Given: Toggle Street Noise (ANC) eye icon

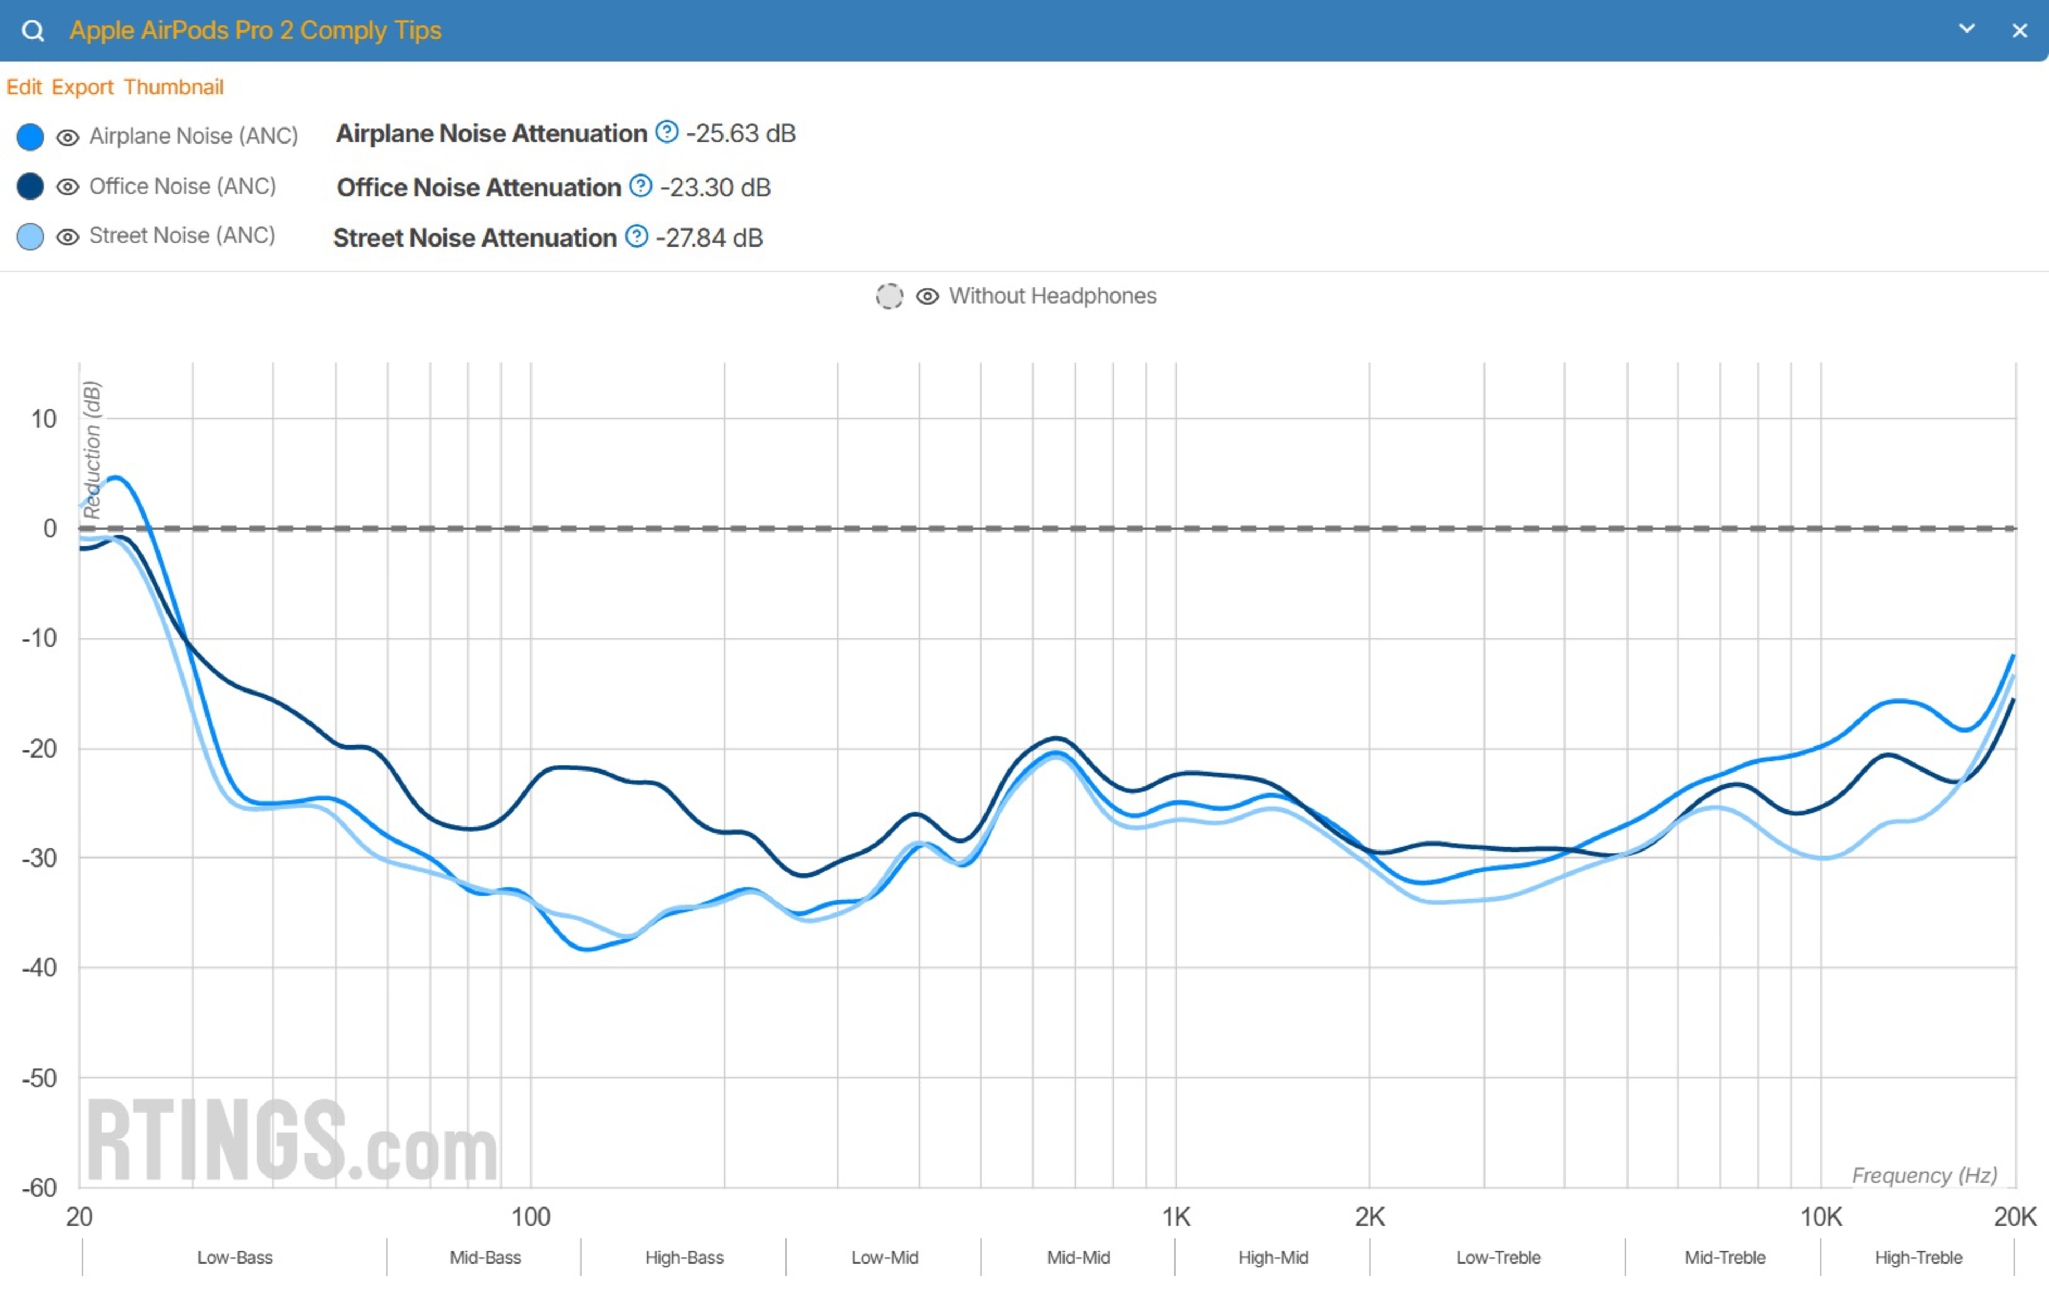Looking at the screenshot, I should click(x=67, y=236).
